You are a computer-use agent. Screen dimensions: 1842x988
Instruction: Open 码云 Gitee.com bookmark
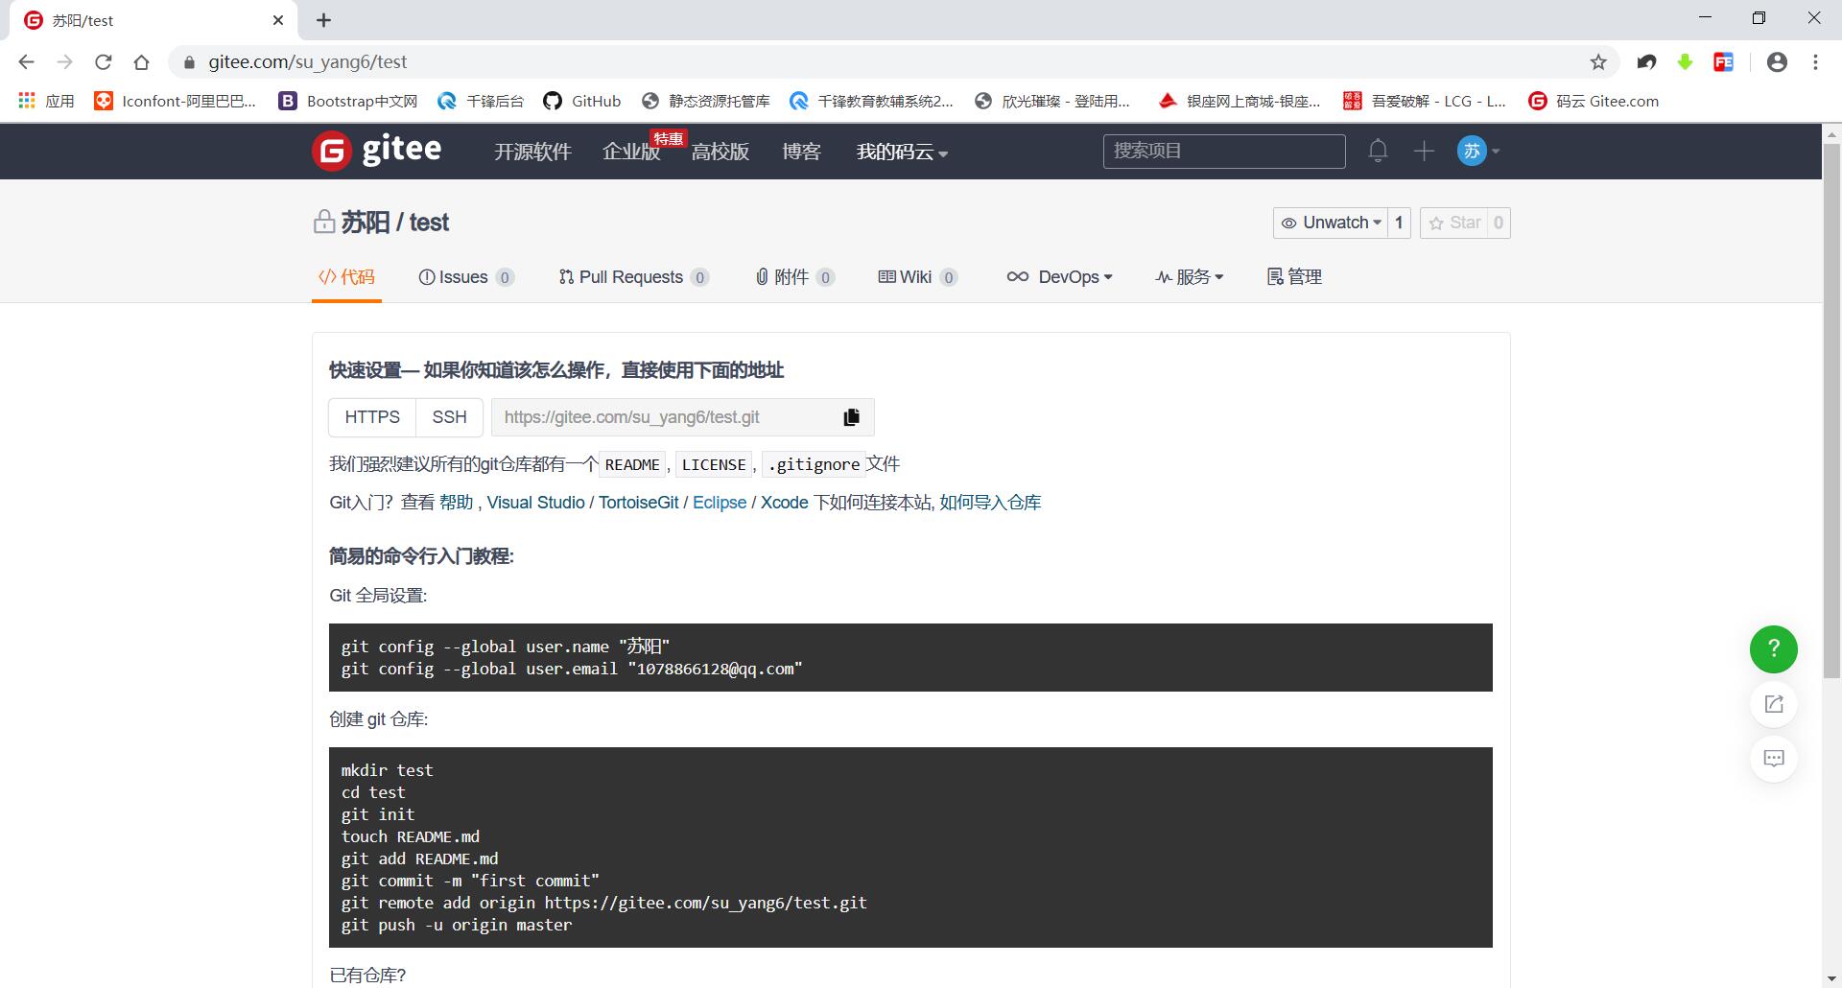point(1594,101)
